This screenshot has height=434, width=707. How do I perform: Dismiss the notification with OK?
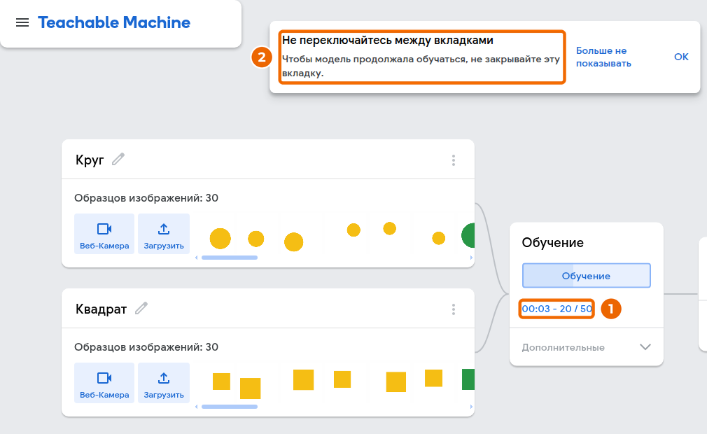[x=681, y=57]
